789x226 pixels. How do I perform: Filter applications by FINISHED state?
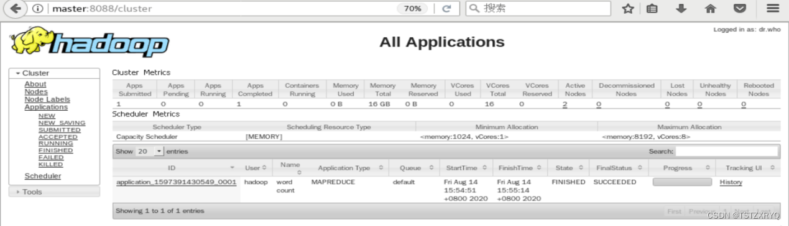pos(56,150)
